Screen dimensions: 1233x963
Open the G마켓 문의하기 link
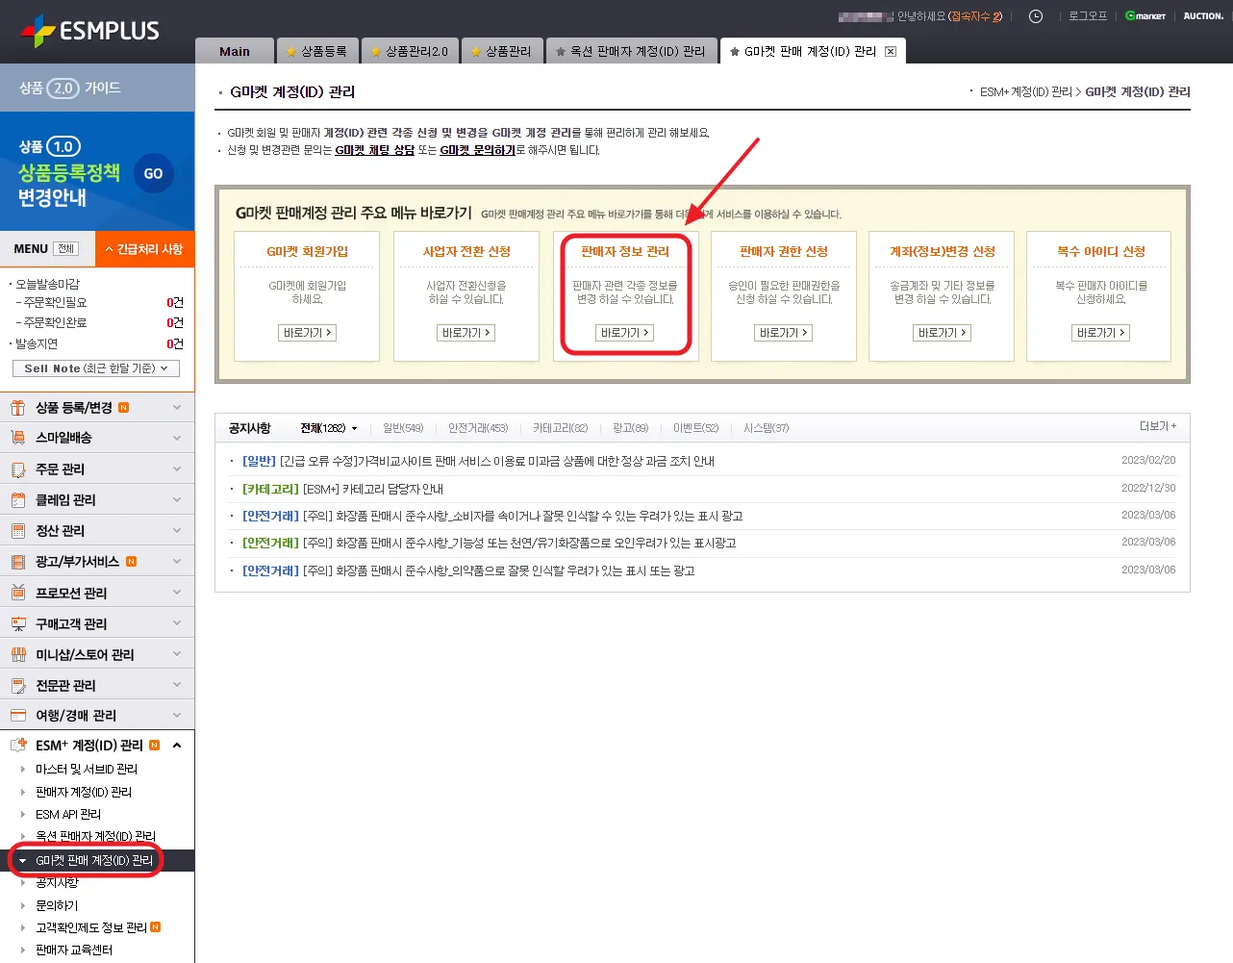[478, 150]
